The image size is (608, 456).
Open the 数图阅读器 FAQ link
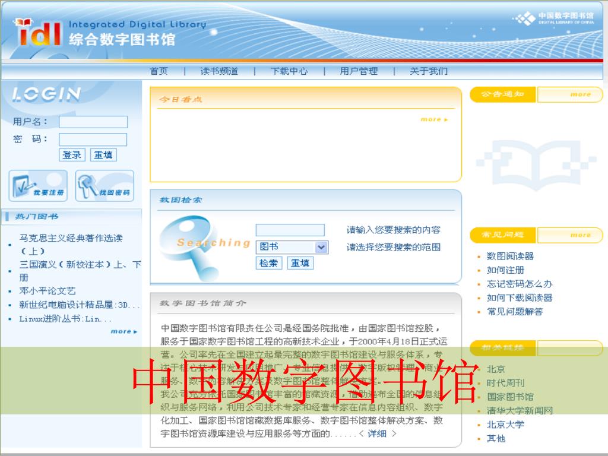pos(510,256)
